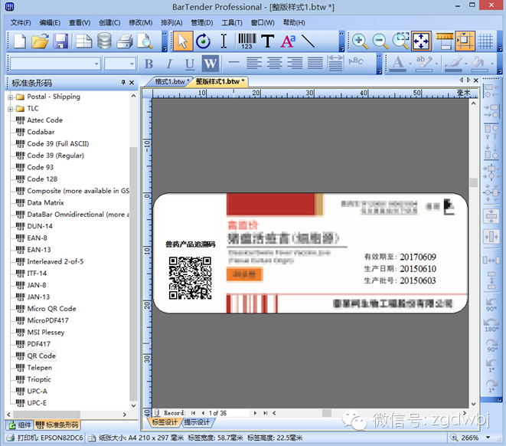Open zoom percentage dropdown in status bar

pos(488,438)
